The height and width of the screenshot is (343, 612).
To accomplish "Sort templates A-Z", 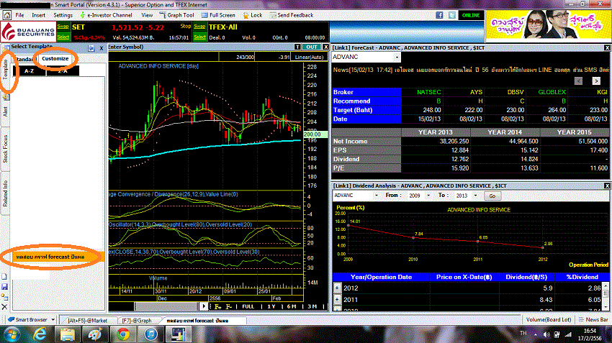I will coord(30,71).
